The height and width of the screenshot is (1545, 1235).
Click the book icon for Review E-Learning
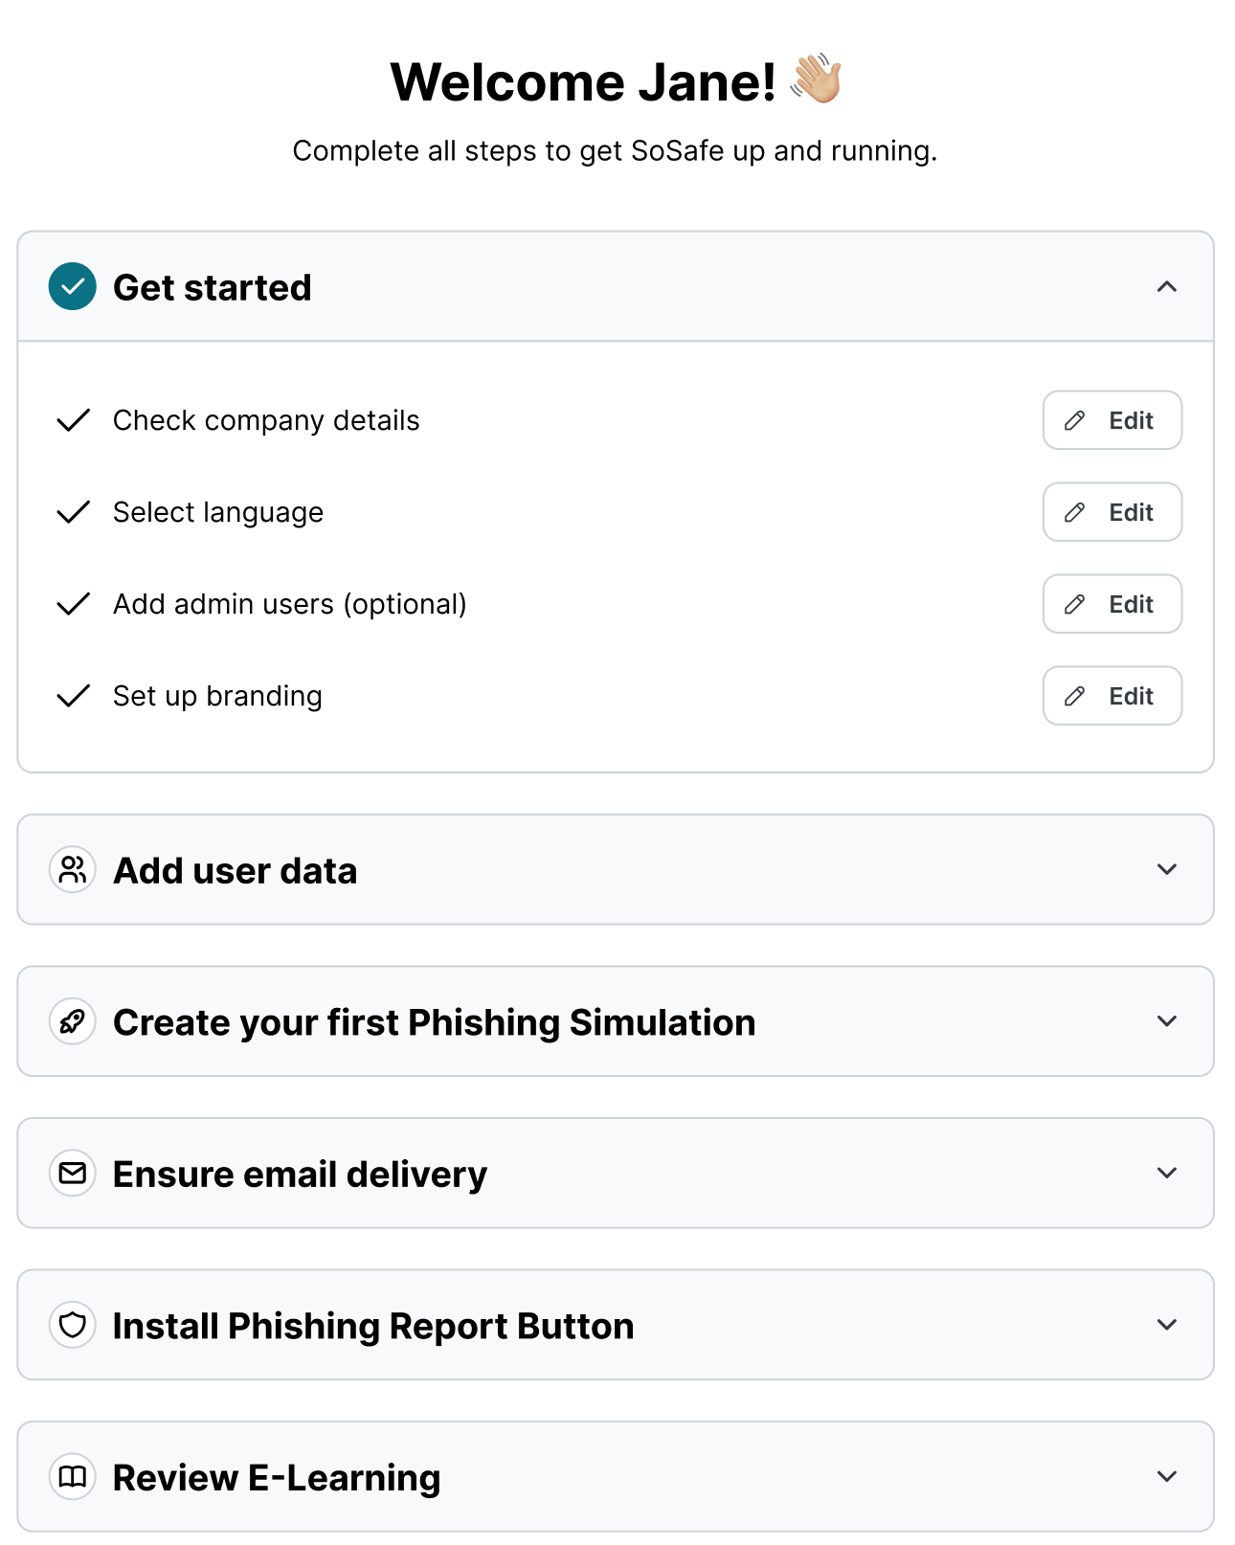(x=73, y=1476)
